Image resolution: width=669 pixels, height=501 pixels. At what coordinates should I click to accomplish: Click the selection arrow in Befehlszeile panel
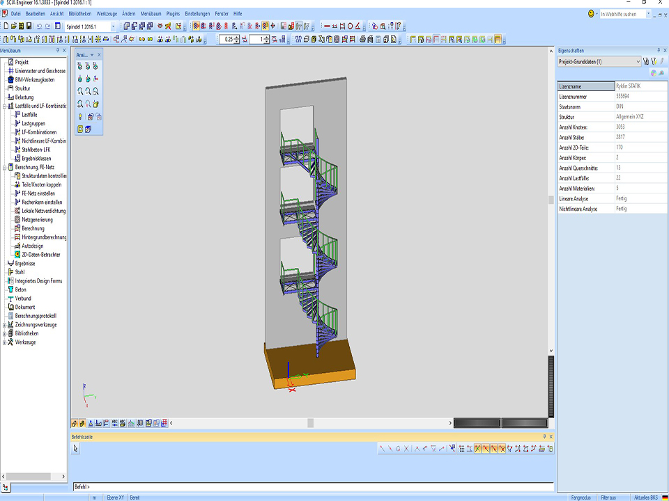pyautogui.click(x=76, y=449)
